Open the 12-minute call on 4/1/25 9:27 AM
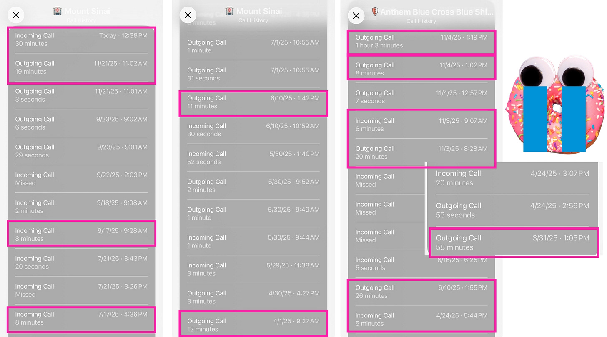 (253, 325)
